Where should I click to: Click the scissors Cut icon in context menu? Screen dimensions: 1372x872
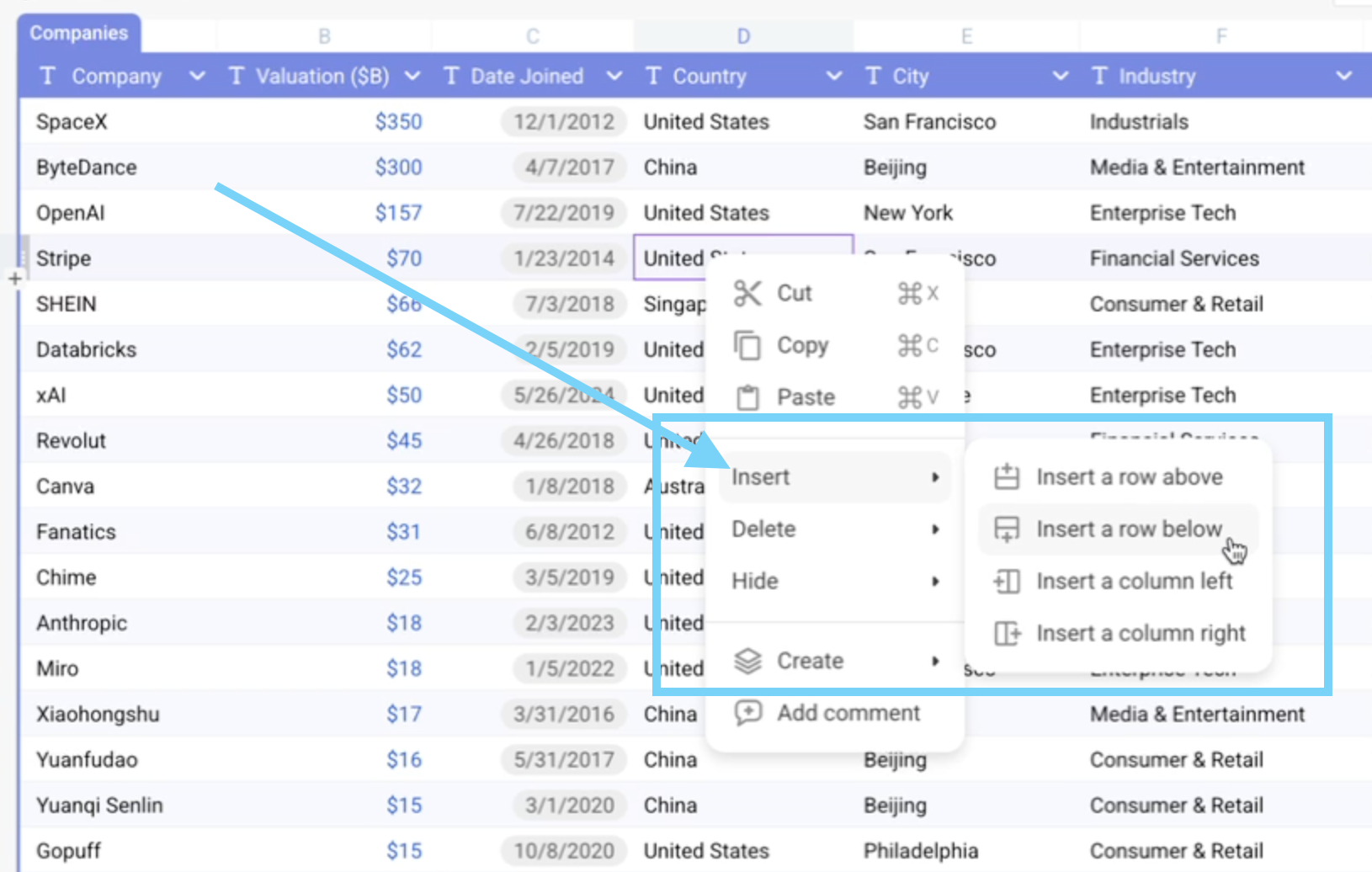[x=747, y=293]
